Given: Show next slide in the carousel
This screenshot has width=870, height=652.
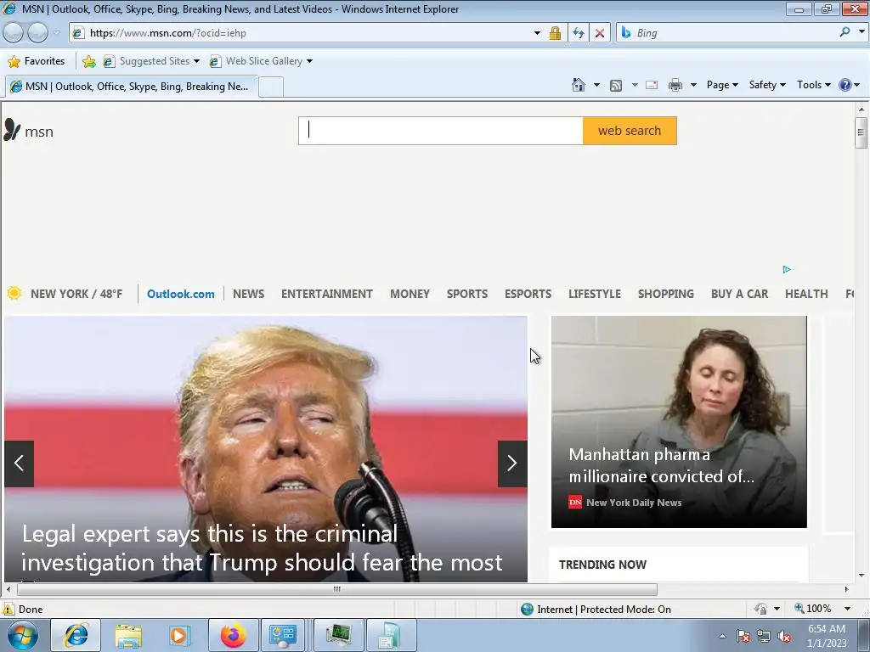Looking at the screenshot, I should pos(512,464).
